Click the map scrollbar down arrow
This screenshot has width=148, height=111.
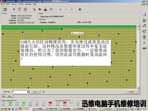coord(138,88)
